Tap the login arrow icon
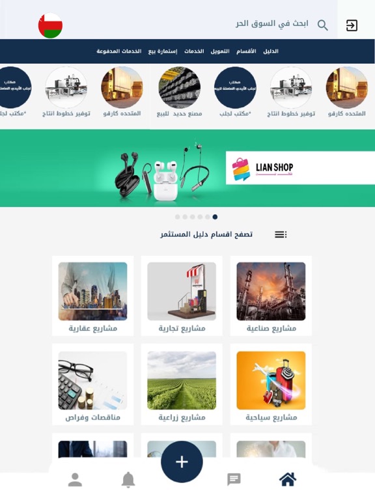This screenshot has height=500, width=375. coord(352,25)
